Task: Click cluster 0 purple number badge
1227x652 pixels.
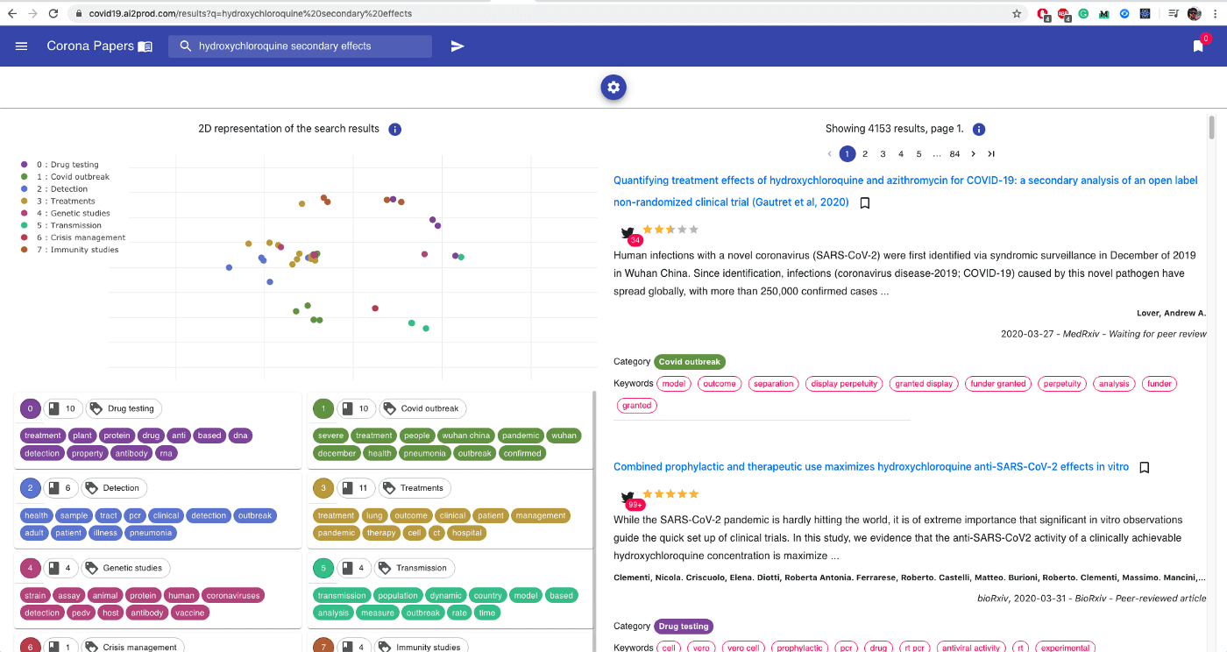Action: pos(30,408)
